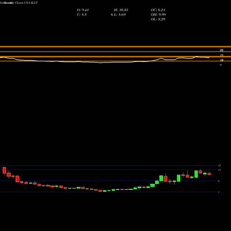Image resolution: width=231 pixels, height=231 pixels.
Task: Click the 'Charts USA ALLT' title text
Action: pyautogui.click(x=26, y=3)
